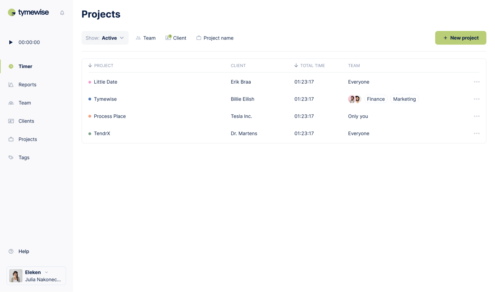Open the Show: Active dropdown
495x292 pixels.
(x=105, y=38)
